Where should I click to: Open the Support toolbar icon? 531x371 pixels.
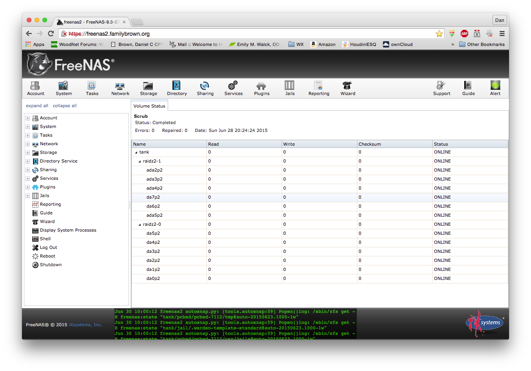(441, 88)
